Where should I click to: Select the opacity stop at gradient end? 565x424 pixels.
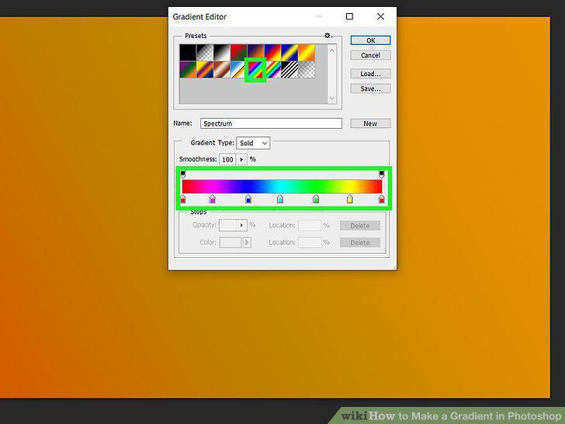click(x=381, y=175)
